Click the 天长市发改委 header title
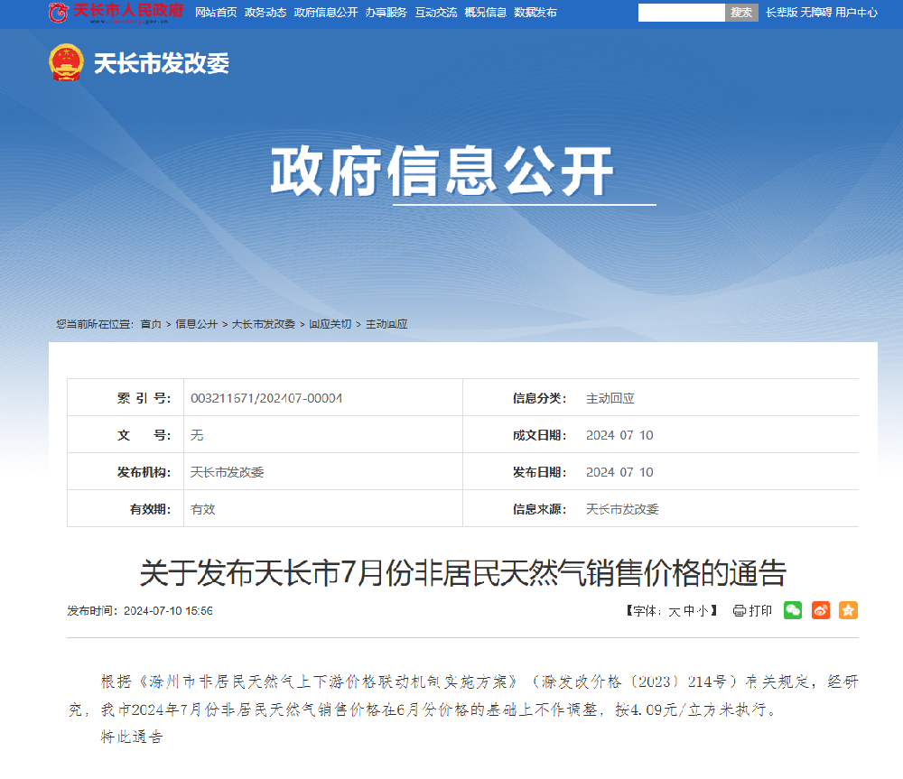The width and height of the screenshot is (903, 779). click(x=162, y=63)
